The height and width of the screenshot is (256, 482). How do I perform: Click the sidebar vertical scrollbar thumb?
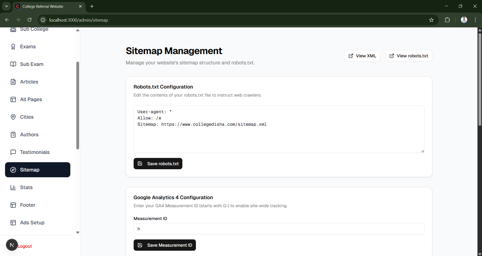pos(78,106)
